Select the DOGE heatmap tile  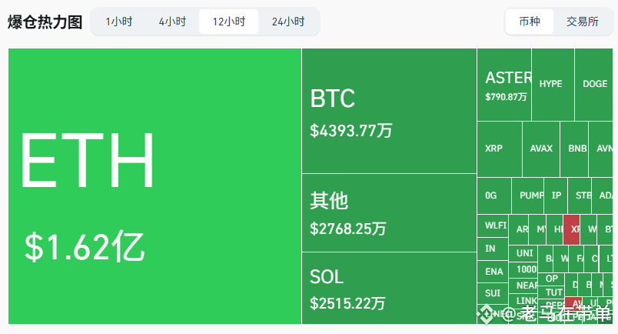[x=593, y=85]
